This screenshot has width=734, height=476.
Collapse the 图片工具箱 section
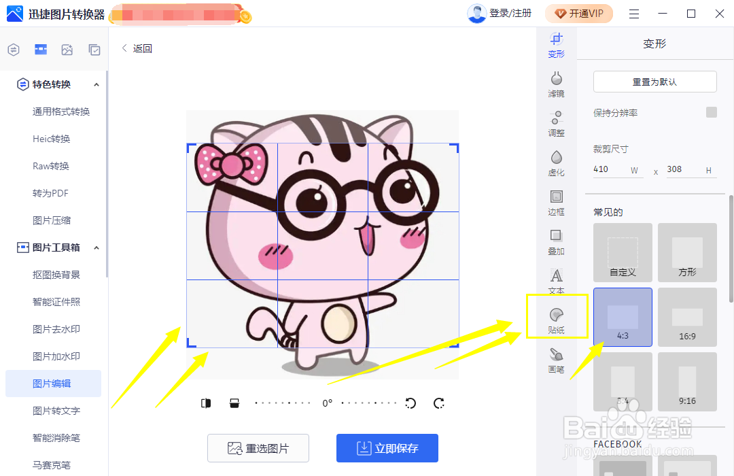(97, 248)
